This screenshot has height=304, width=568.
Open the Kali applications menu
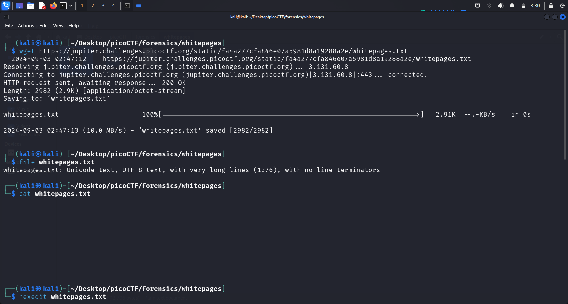(x=6, y=6)
